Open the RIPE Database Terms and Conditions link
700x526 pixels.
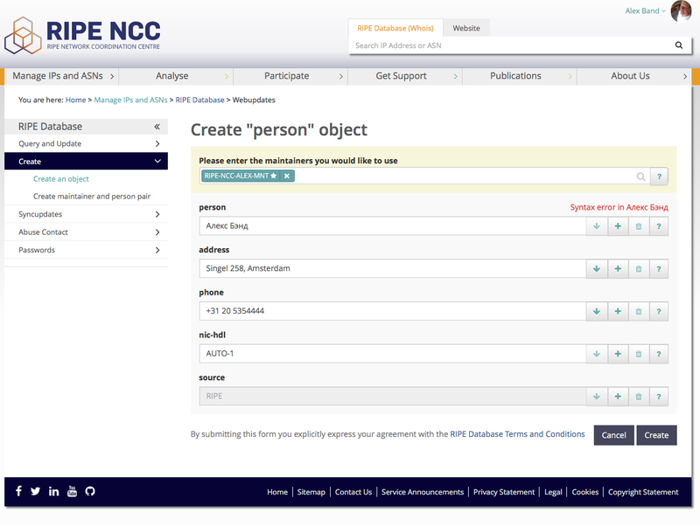click(x=518, y=433)
